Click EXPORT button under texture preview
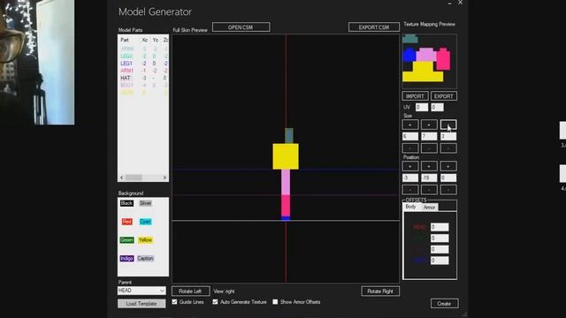Image resolution: width=566 pixels, height=318 pixels. pyautogui.click(x=444, y=96)
